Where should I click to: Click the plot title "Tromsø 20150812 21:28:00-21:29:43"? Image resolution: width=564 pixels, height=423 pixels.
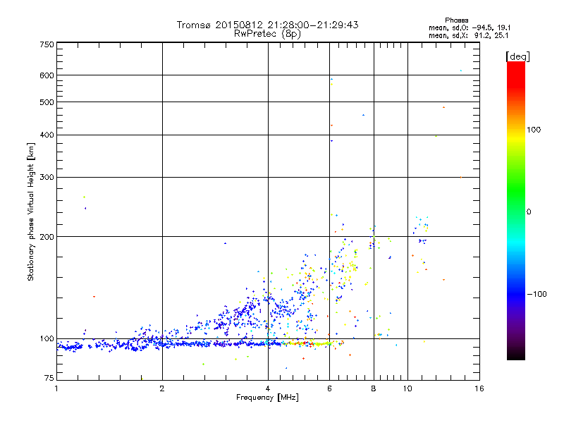[267, 25]
